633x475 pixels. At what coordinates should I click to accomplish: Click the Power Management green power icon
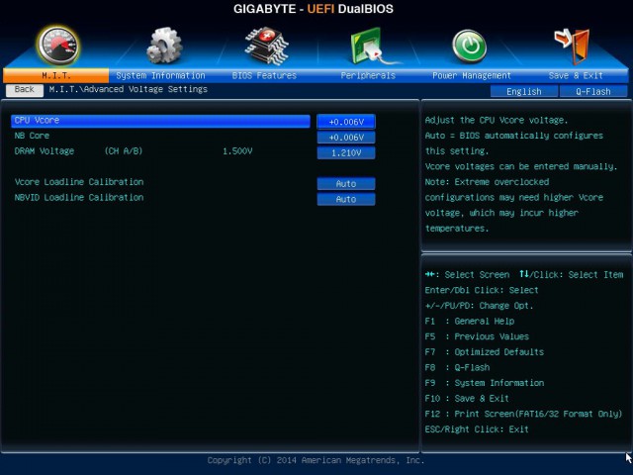pos(470,47)
